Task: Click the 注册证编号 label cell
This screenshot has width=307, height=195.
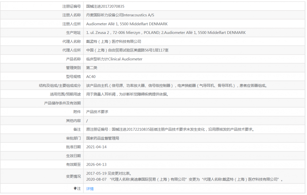Action: [x=42, y=6]
